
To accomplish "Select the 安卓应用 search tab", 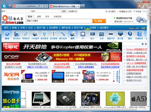I will tap(58, 17).
